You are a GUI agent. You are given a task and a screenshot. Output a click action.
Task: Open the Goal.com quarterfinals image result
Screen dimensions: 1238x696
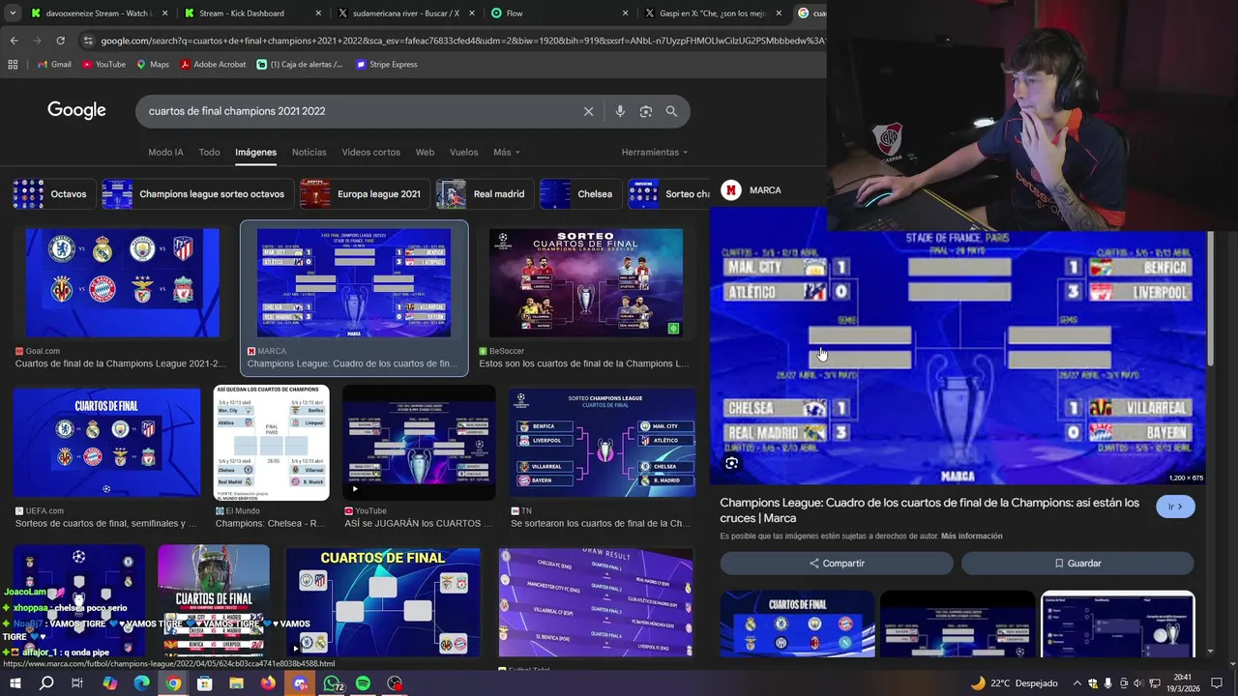click(x=122, y=283)
